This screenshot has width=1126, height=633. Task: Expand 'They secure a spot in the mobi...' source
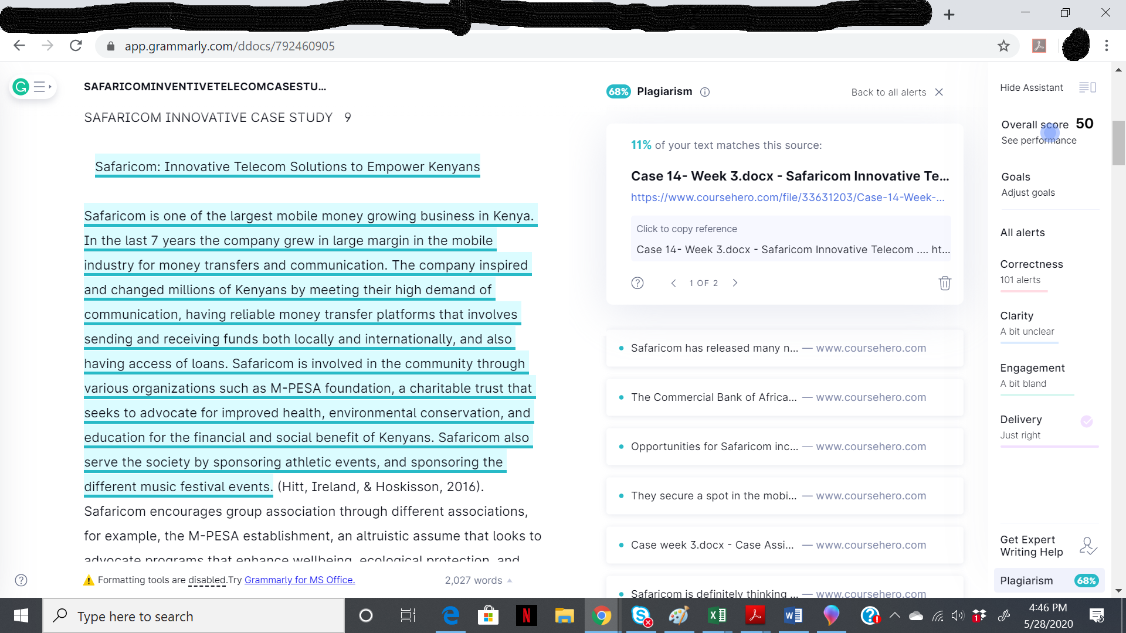(785, 496)
